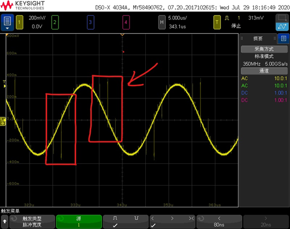The height and width of the screenshot is (229, 290).
Task: Click the Keysight Technologies logo
Action: coord(23,6)
